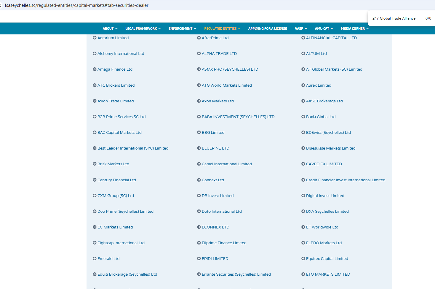Image resolution: width=435 pixels, height=289 pixels.
Task: Click the arrow icon beside AfterPrime Ltd
Action: [x=199, y=38]
